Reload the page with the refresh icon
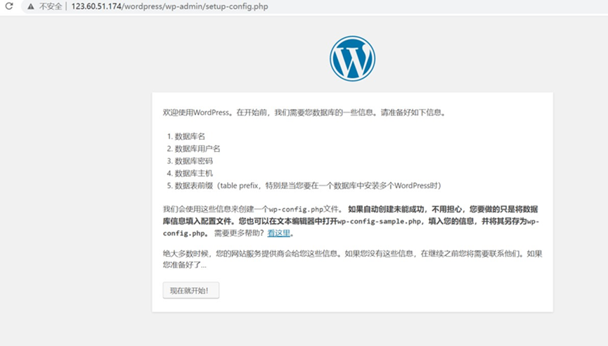This screenshot has height=346, width=608. click(9, 6)
